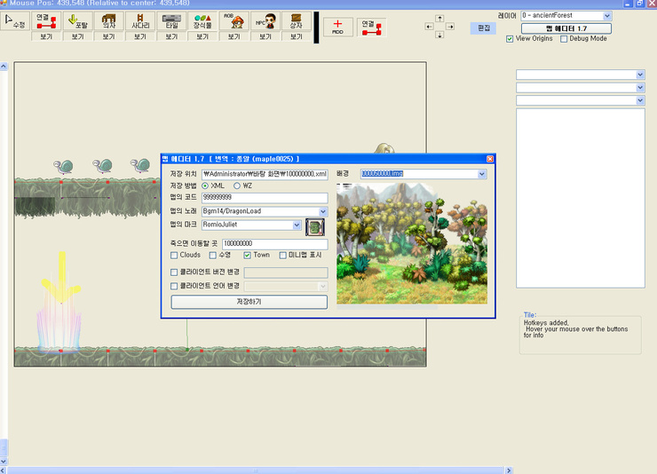Select the MOB mushroom monster tool
This screenshot has width=657, height=474.
pos(234,21)
